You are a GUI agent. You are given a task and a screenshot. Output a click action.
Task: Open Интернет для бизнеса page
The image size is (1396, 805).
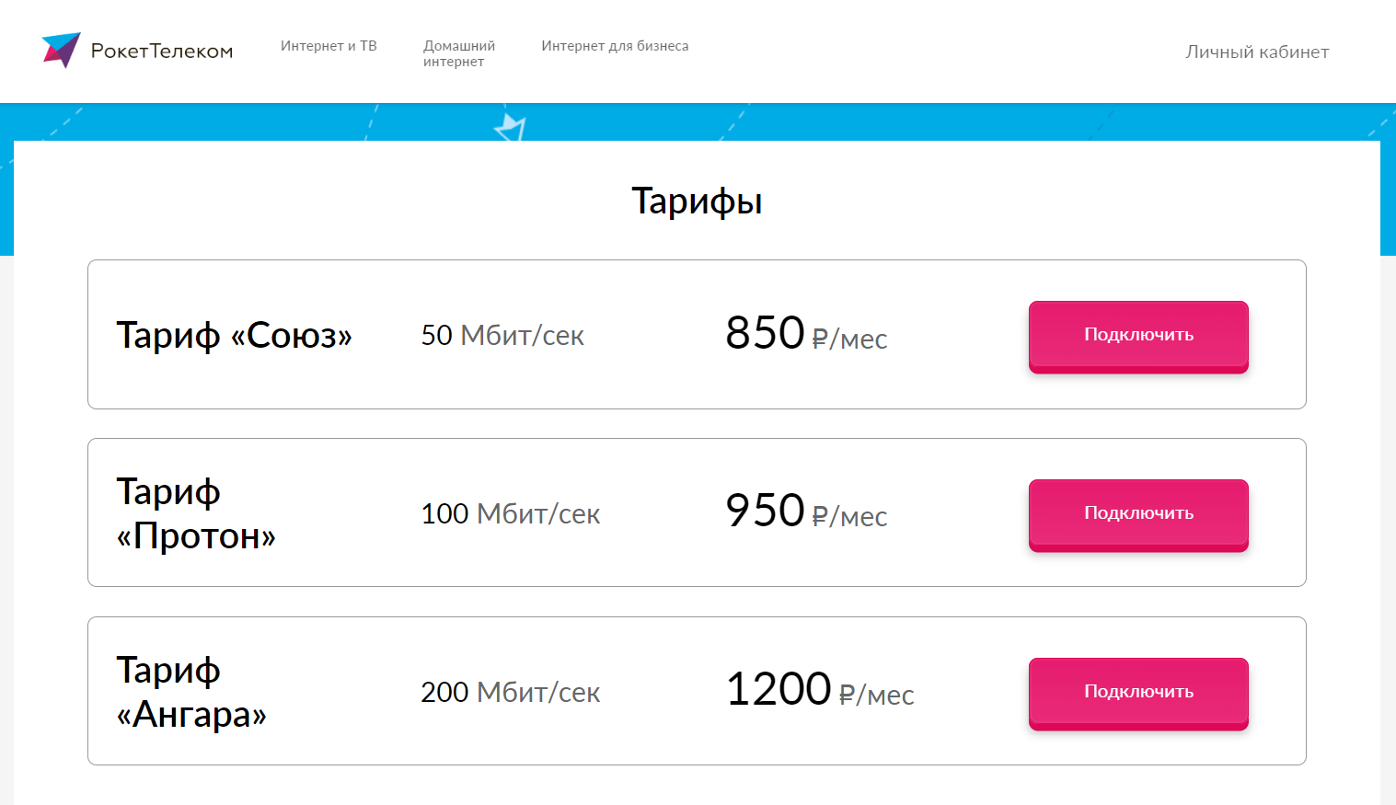click(x=615, y=46)
